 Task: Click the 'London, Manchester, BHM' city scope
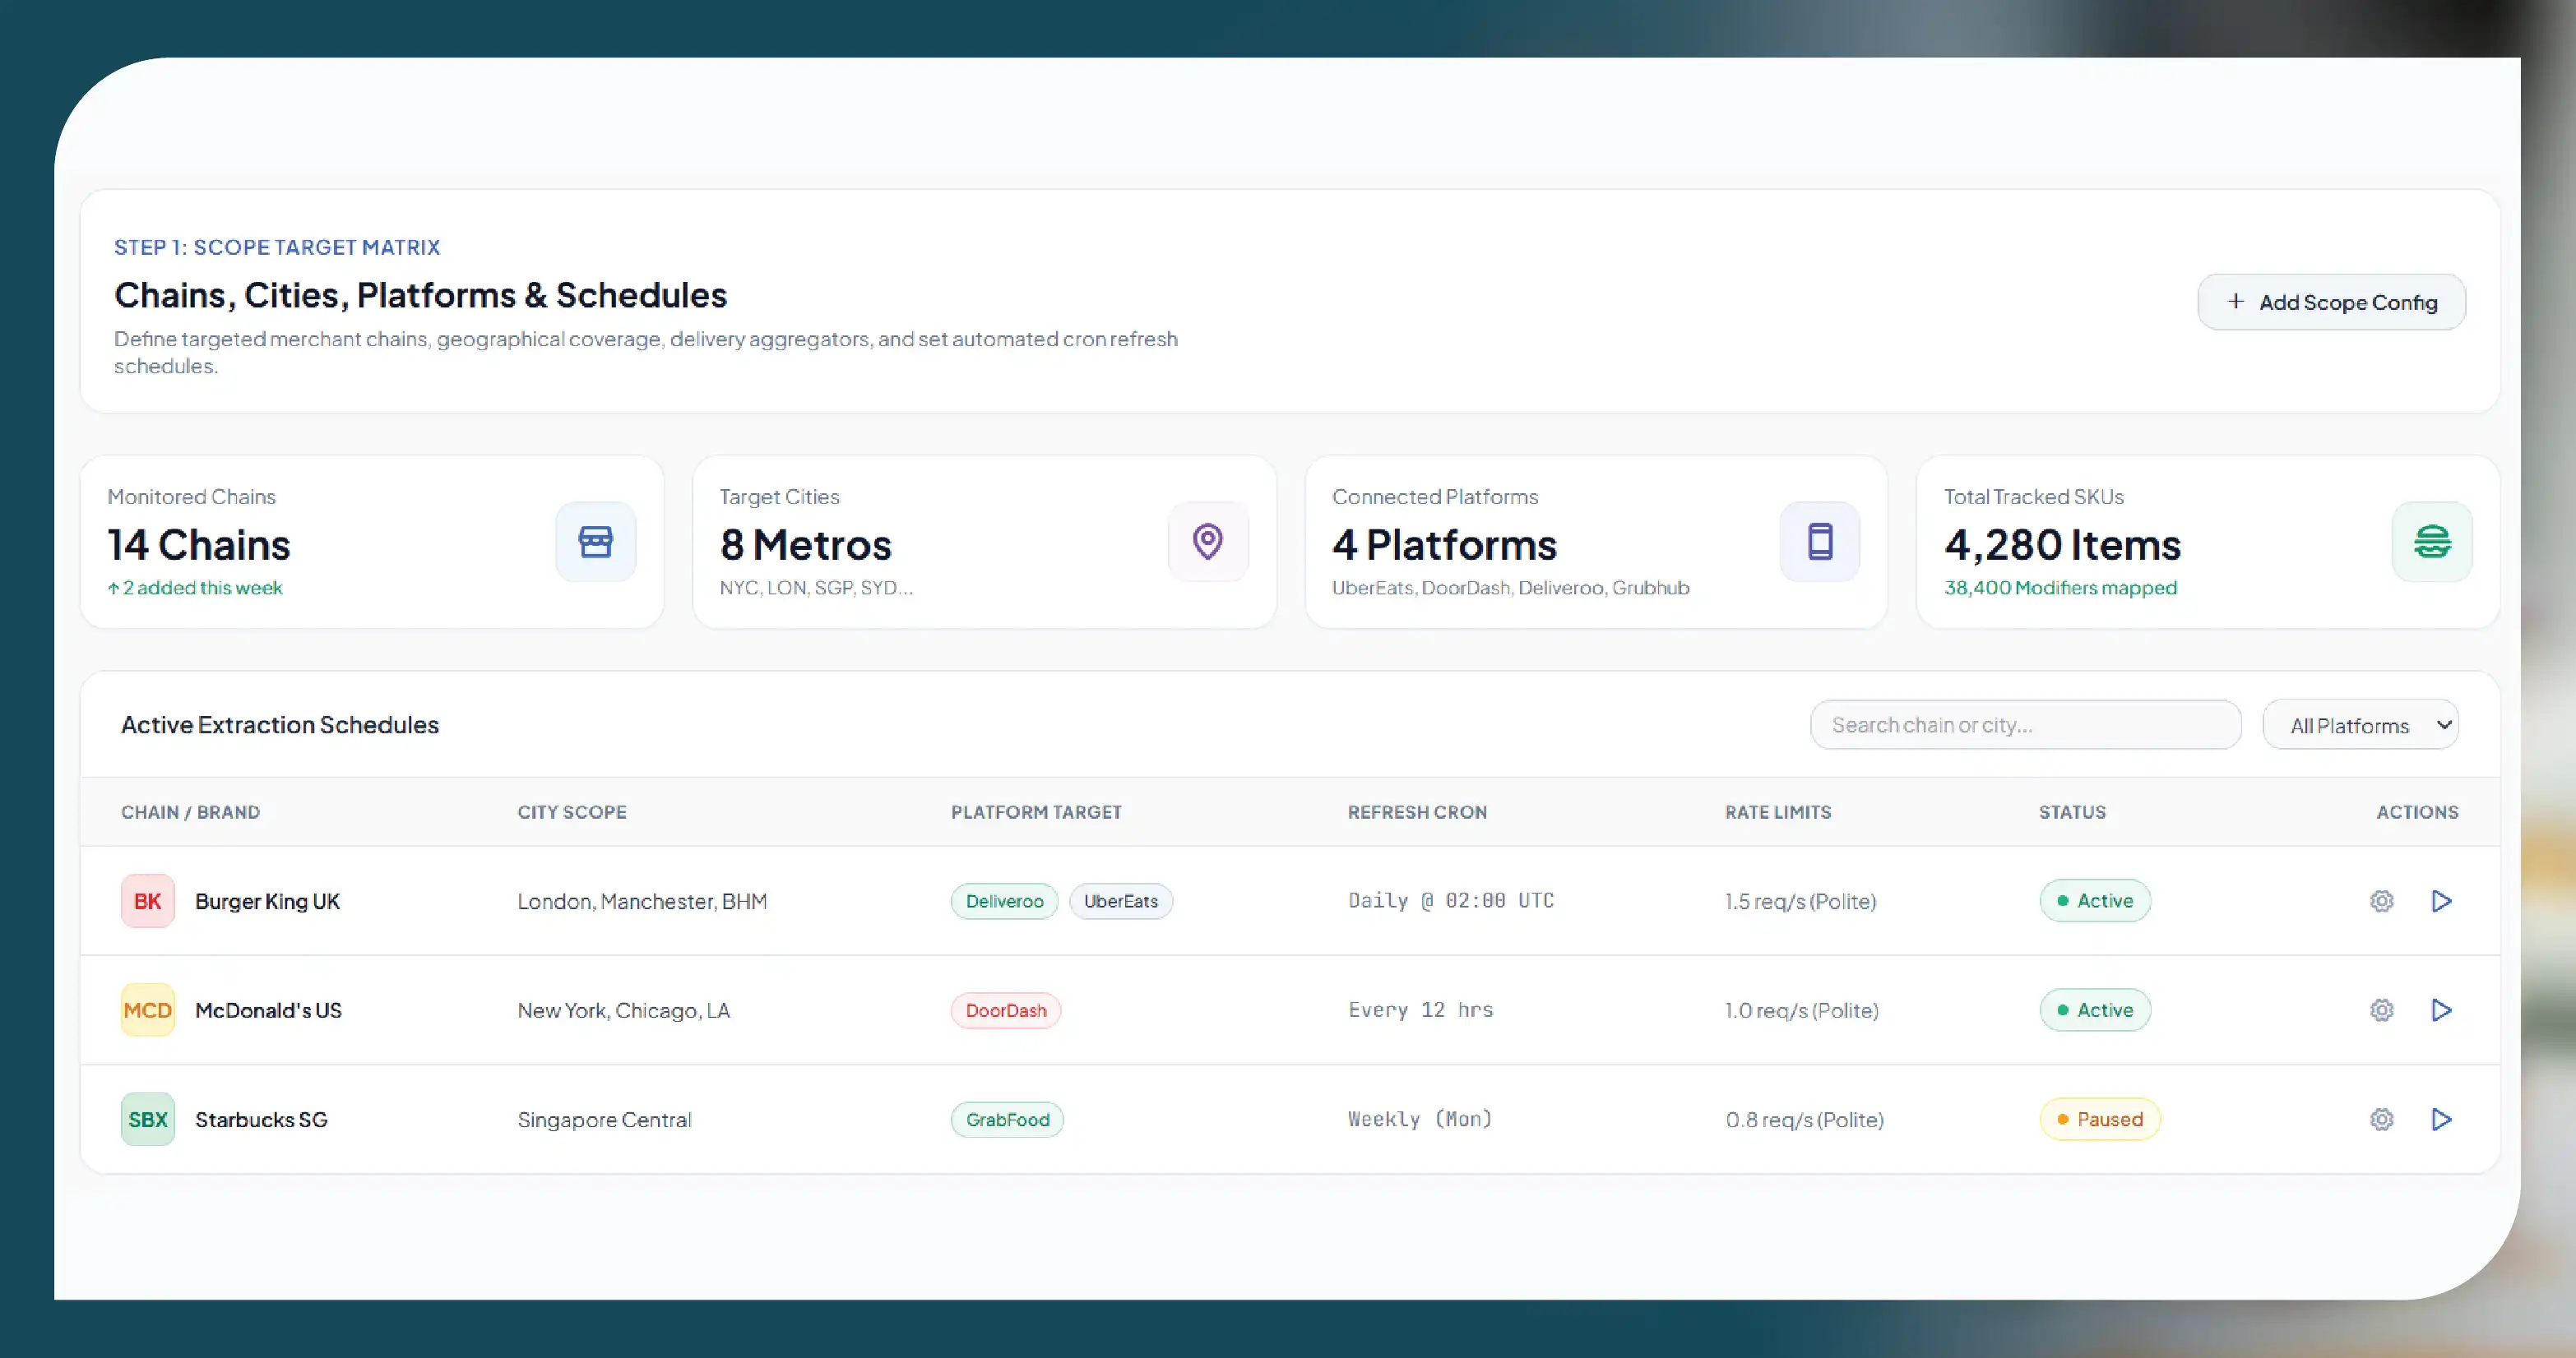[642, 900]
